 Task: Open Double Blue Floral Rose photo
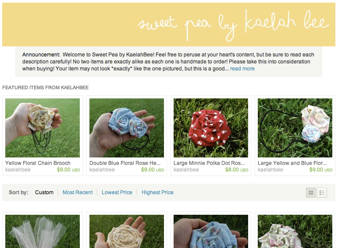click(x=127, y=128)
